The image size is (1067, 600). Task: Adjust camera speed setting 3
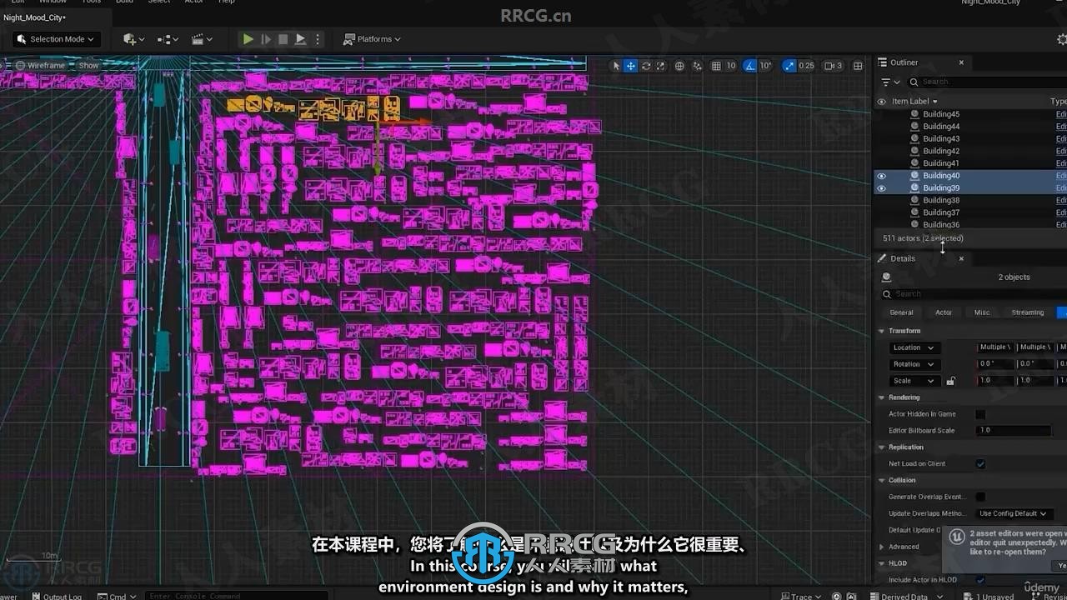(x=833, y=66)
